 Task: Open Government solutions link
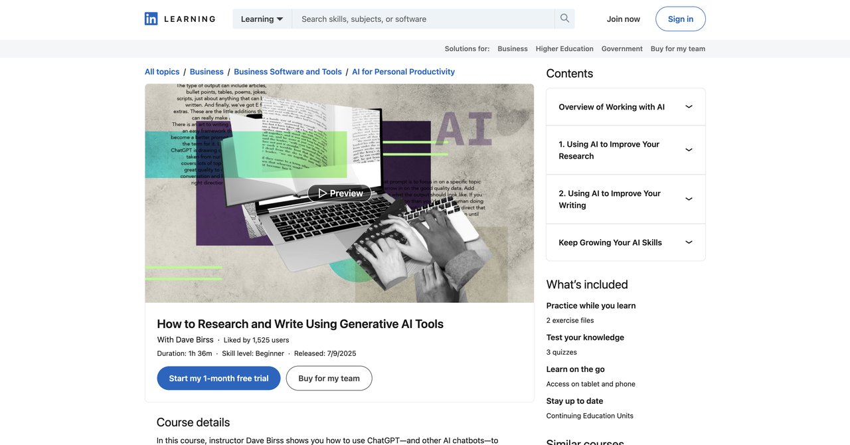pos(622,48)
